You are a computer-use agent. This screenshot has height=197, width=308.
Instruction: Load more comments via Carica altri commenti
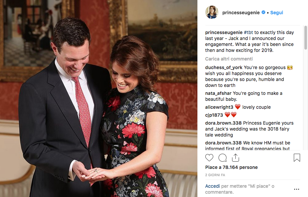coord(229,59)
